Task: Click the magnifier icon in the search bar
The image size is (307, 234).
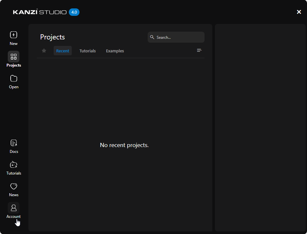Action: [152, 37]
